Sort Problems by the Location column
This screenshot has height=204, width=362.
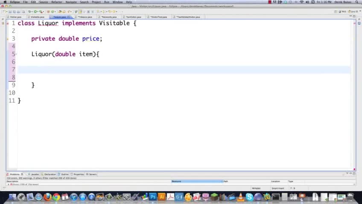279,181
